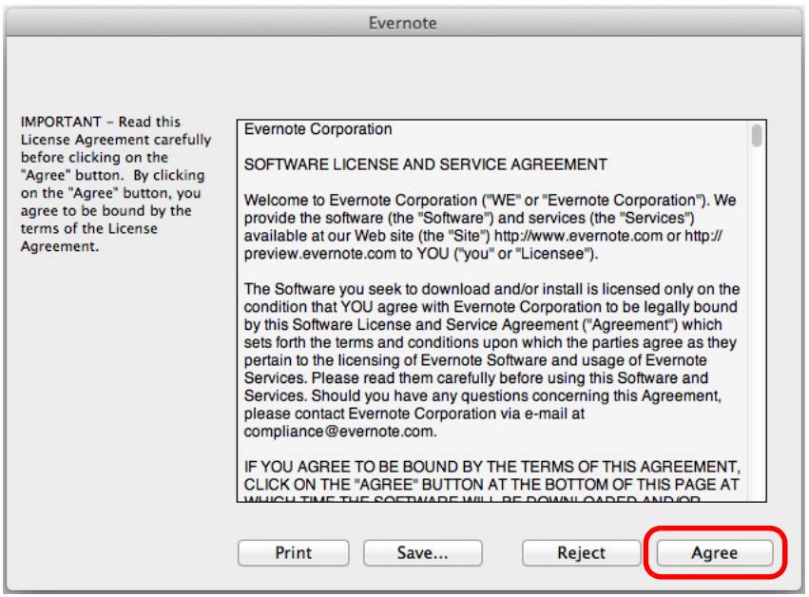Click 'The Software you seek to download' line

(x=491, y=289)
